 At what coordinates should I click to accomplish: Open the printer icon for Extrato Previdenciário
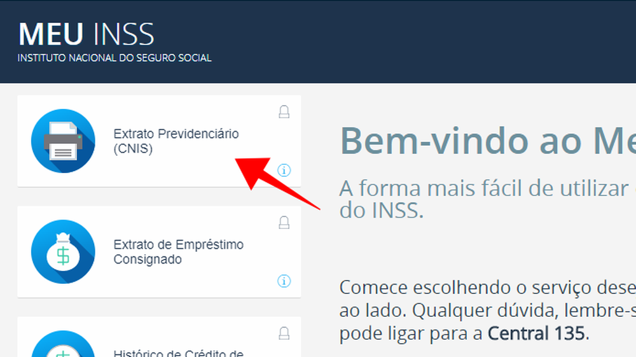pyautogui.click(x=63, y=141)
